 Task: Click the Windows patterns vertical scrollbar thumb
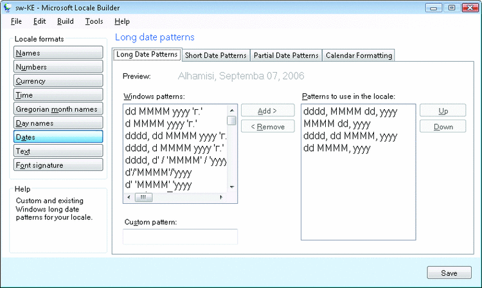pyautogui.click(x=232, y=120)
